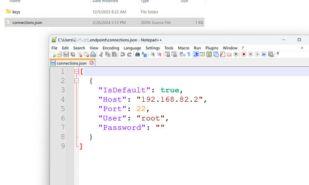The width and height of the screenshot is (309, 185).
Task: Click the Close All documents toolbar icon
Action: pos(86,54)
